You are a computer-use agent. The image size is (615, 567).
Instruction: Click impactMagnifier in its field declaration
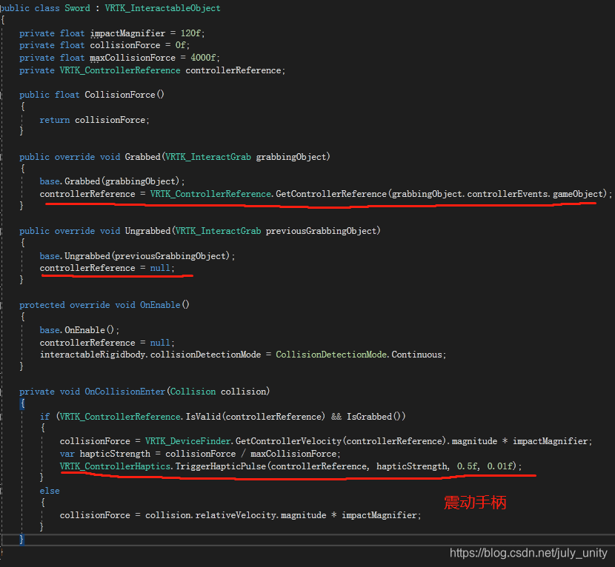[127, 33]
